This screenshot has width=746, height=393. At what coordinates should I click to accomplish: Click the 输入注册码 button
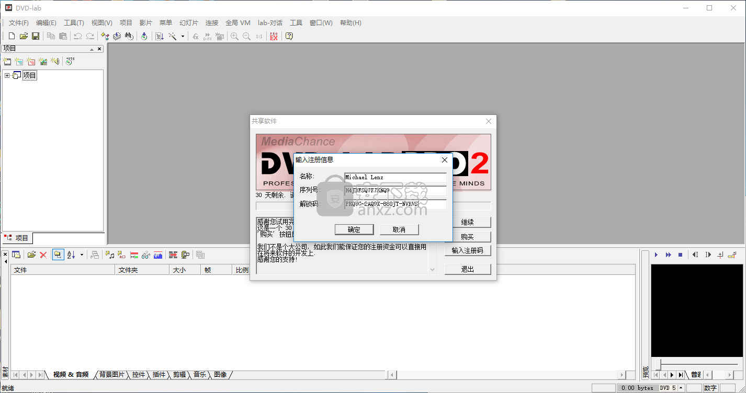point(468,250)
